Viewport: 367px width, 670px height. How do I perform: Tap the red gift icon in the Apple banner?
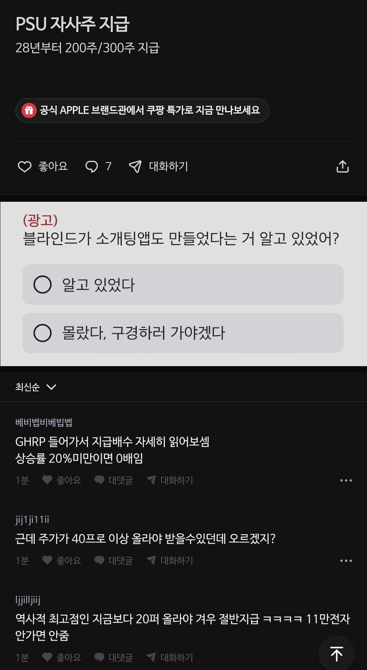[x=29, y=110]
